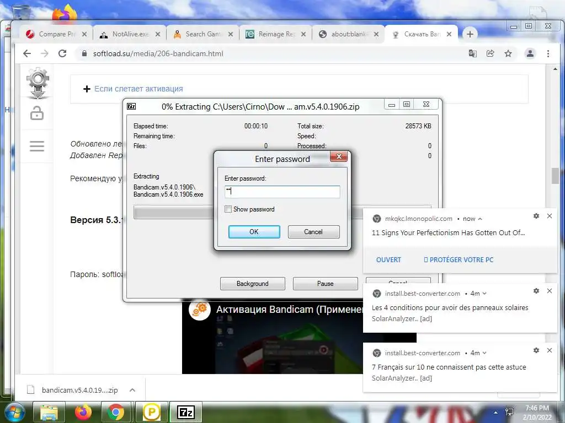Confirm password with OK button

254,232
